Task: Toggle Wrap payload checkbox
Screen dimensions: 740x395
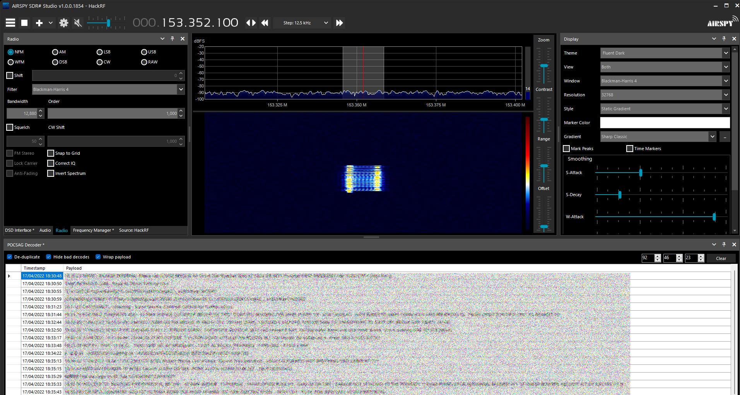Action: coord(98,257)
